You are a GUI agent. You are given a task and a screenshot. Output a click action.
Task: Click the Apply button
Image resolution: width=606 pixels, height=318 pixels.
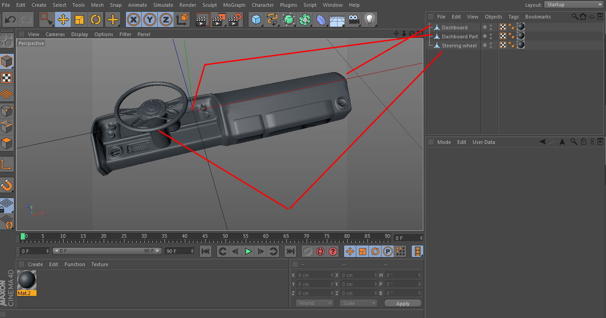pyautogui.click(x=403, y=304)
